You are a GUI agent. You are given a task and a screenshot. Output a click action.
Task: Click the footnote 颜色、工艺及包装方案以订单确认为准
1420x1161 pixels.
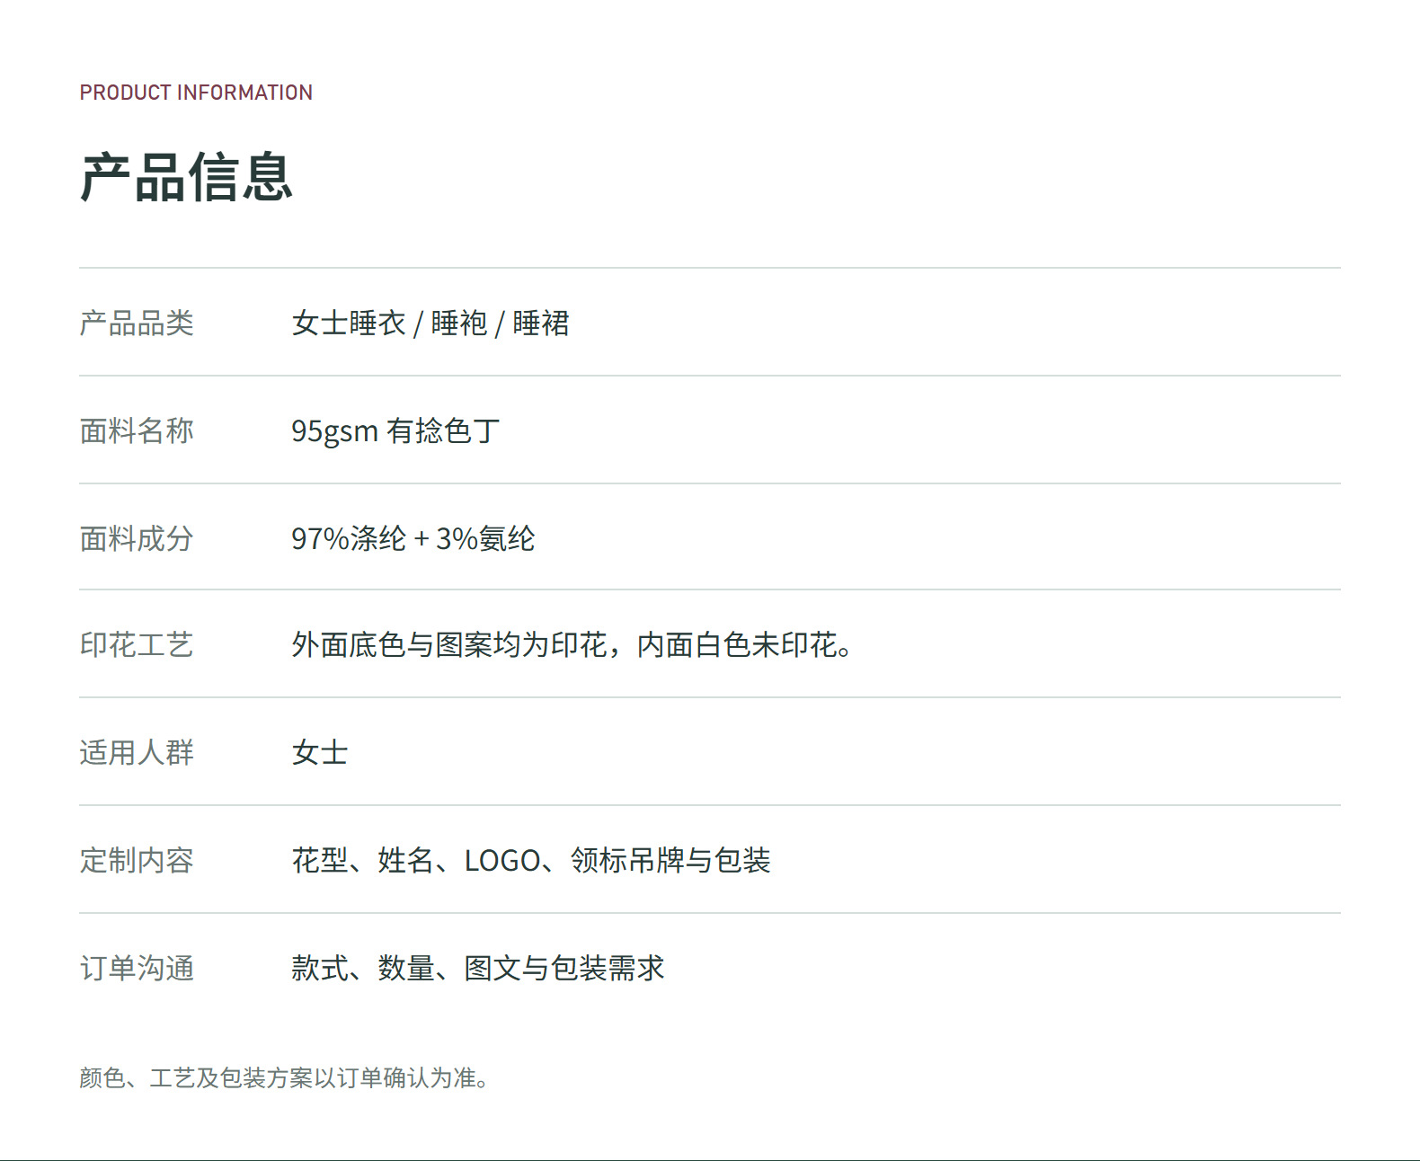tap(285, 1077)
